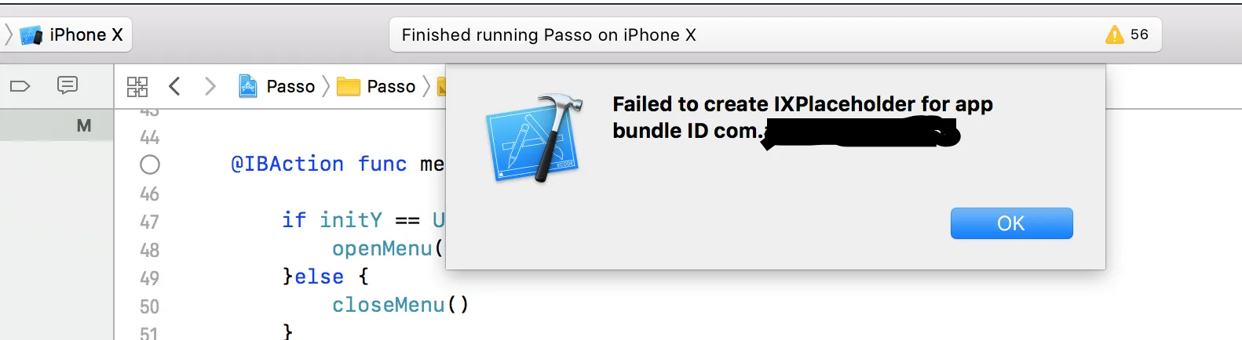Open the iPhone X device selector
Screen dimensions: 1242x340
[75, 34]
